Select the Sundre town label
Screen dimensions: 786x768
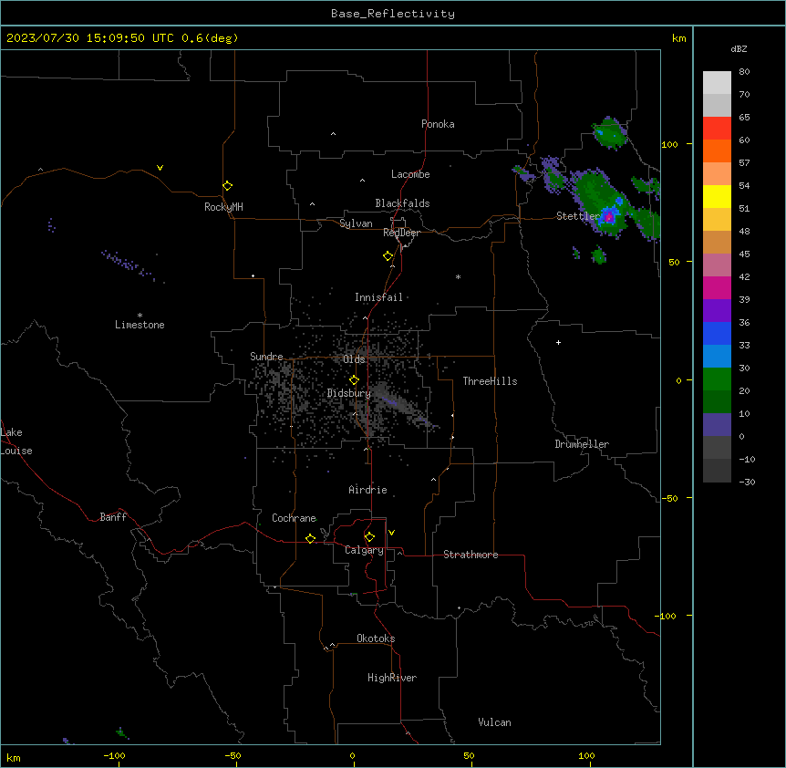[266, 357]
